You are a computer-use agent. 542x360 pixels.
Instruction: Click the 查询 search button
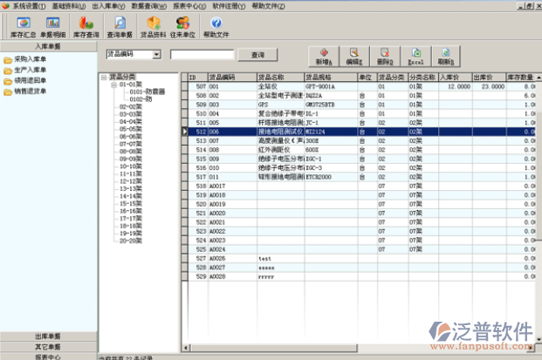click(x=257, y=55)
